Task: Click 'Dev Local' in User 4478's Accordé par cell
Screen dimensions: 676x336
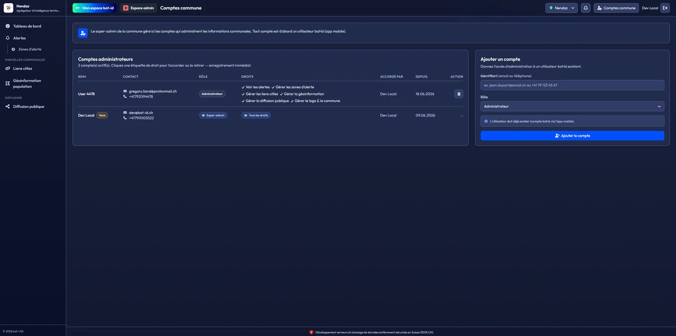Action: tap(388, 94)
